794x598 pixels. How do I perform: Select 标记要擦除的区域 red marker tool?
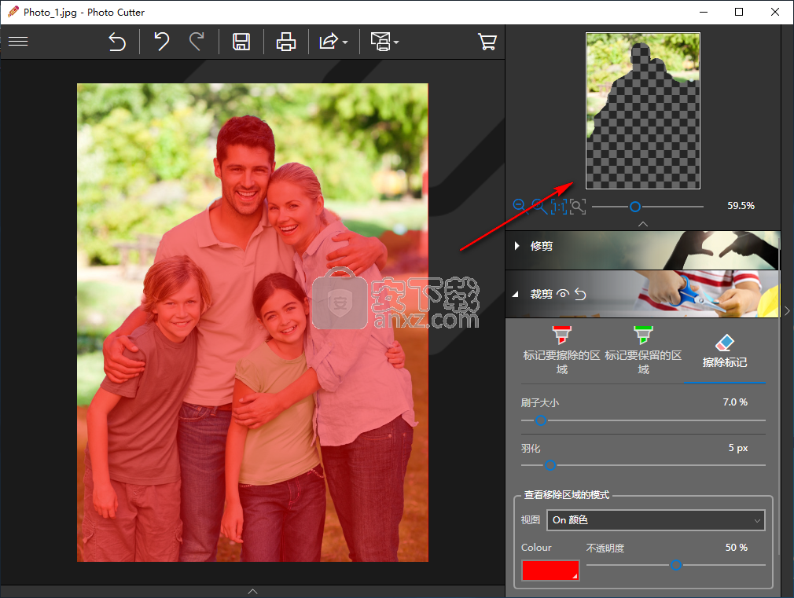point(561,350)
